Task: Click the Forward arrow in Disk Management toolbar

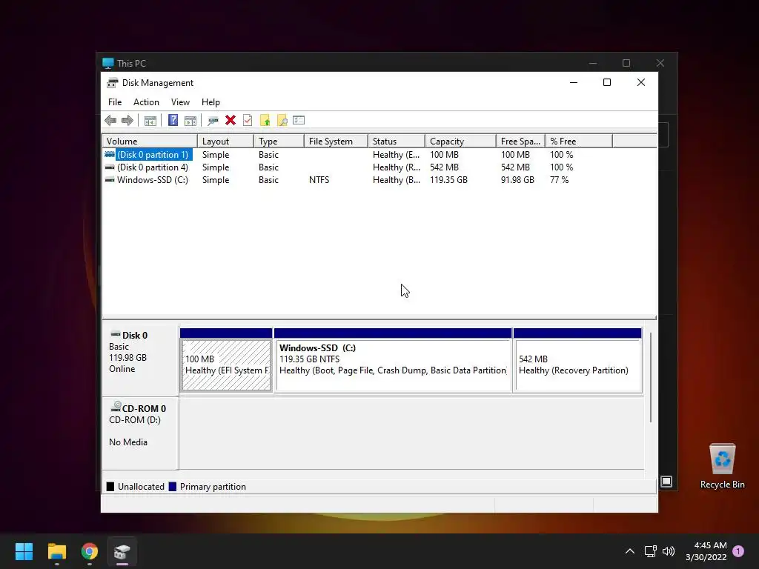Action: [x=127, y=121]
